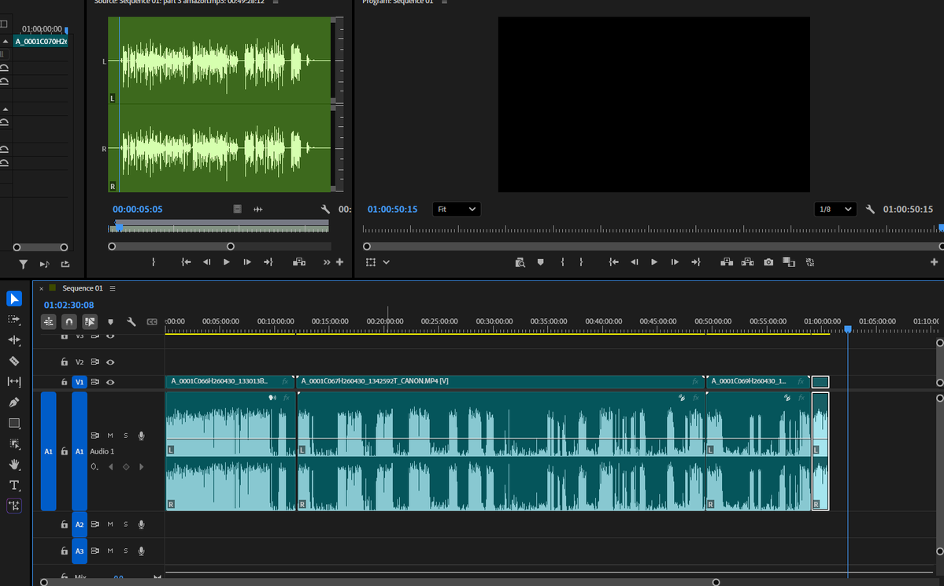
Task: Expand Source monitor overflow chevron buttons
Action: [x=326, y=262]
